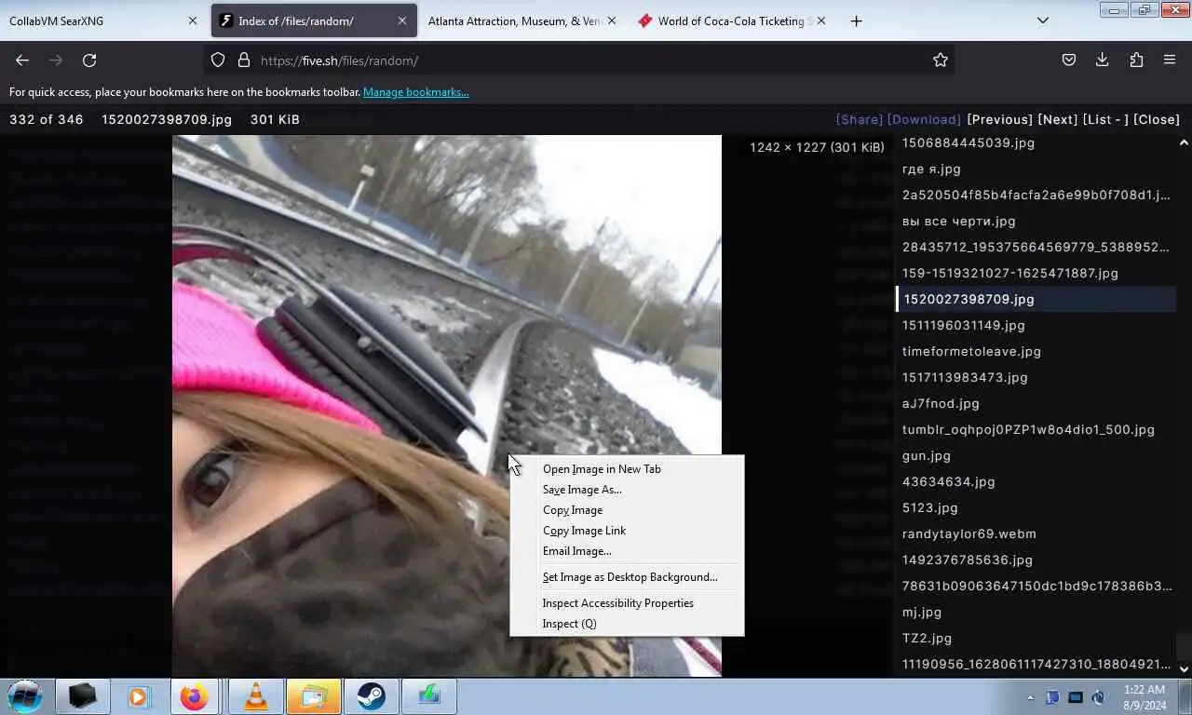Show hidden system tray icons

[x=1030, y=697]
